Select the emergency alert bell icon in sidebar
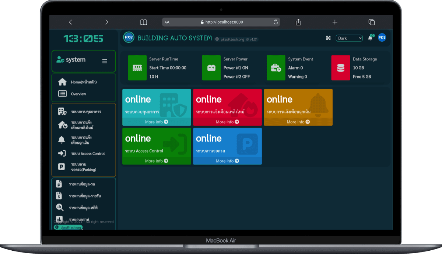The image size is (442, 254). pyautogui.click(x=62, y=140)
